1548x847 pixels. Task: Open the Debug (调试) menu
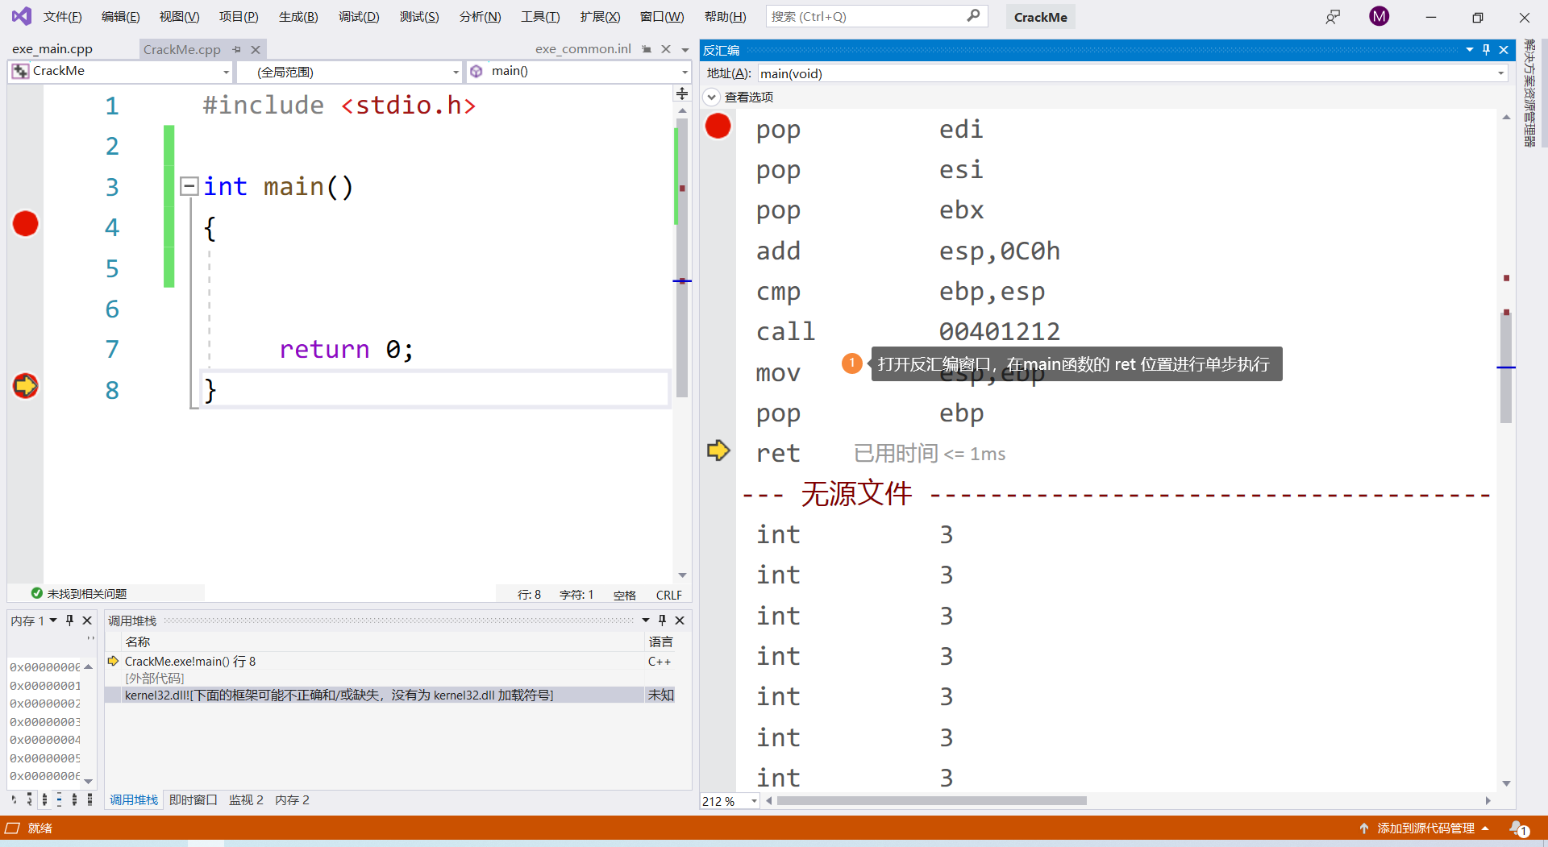pos(359,17)
